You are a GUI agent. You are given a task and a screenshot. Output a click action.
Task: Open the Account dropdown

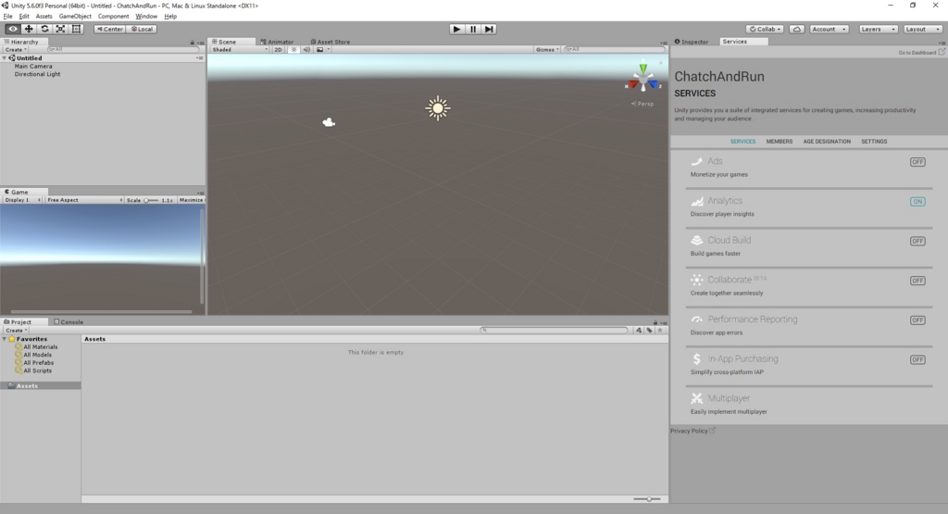(x=829, y=29)
